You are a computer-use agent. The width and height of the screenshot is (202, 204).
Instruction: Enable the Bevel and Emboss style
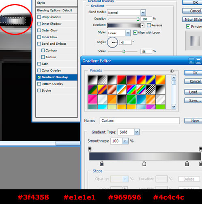39,44
